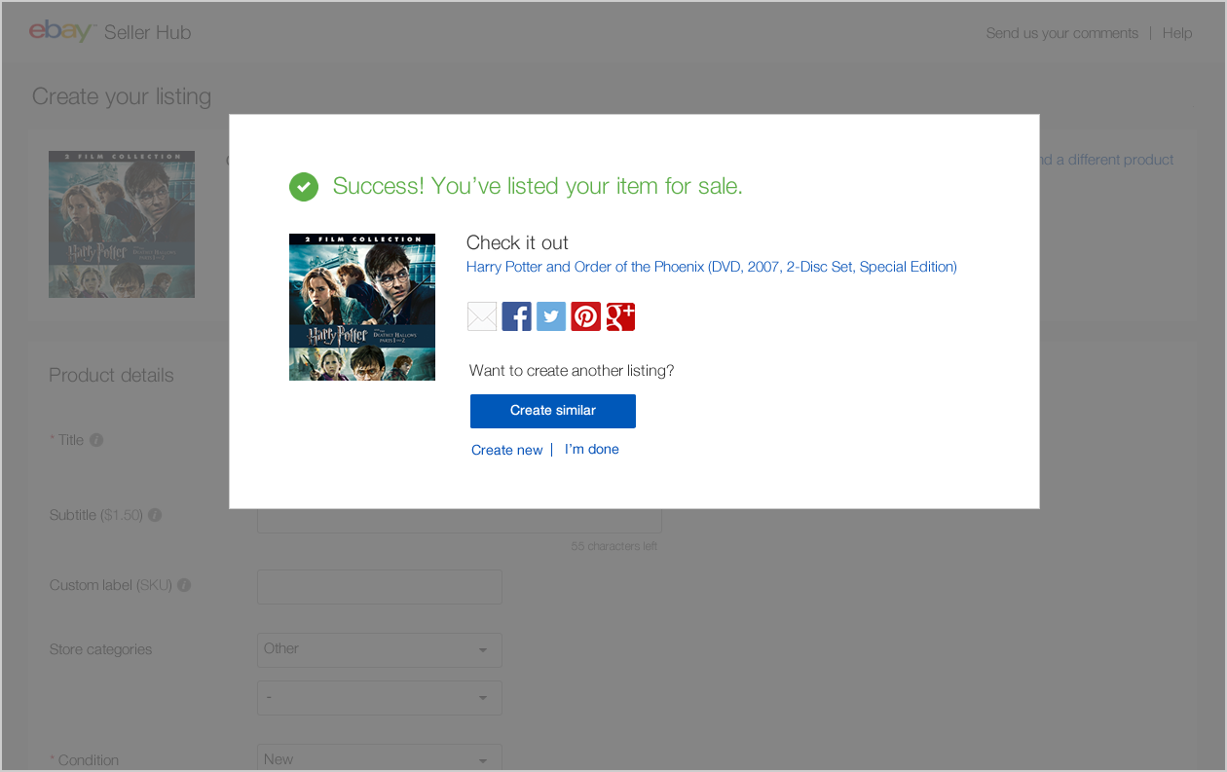Open the Help link
The image size is (1227, 772).
coord(1177,33)
